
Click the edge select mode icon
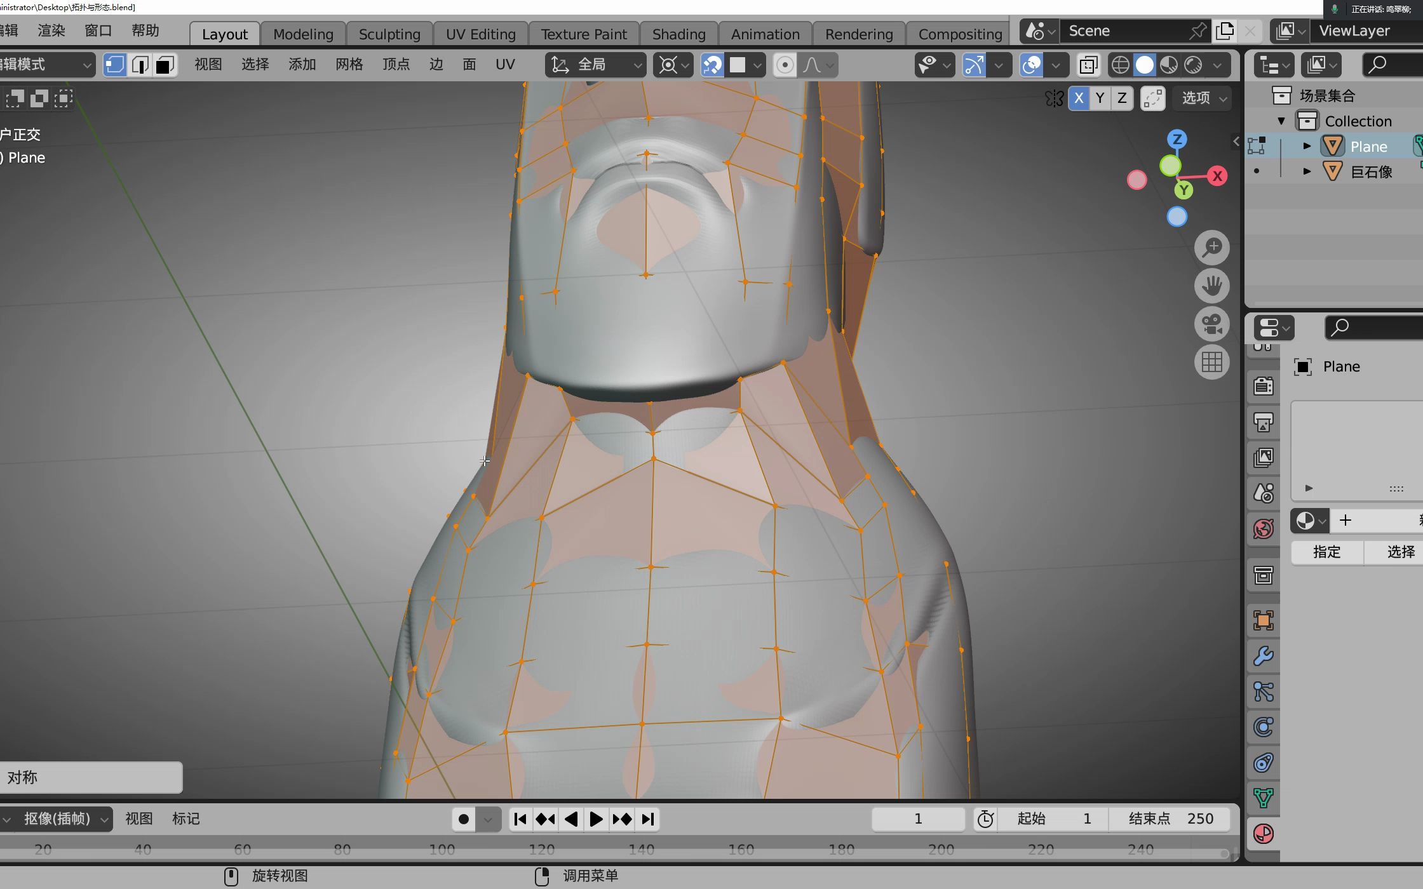(140, 65)
